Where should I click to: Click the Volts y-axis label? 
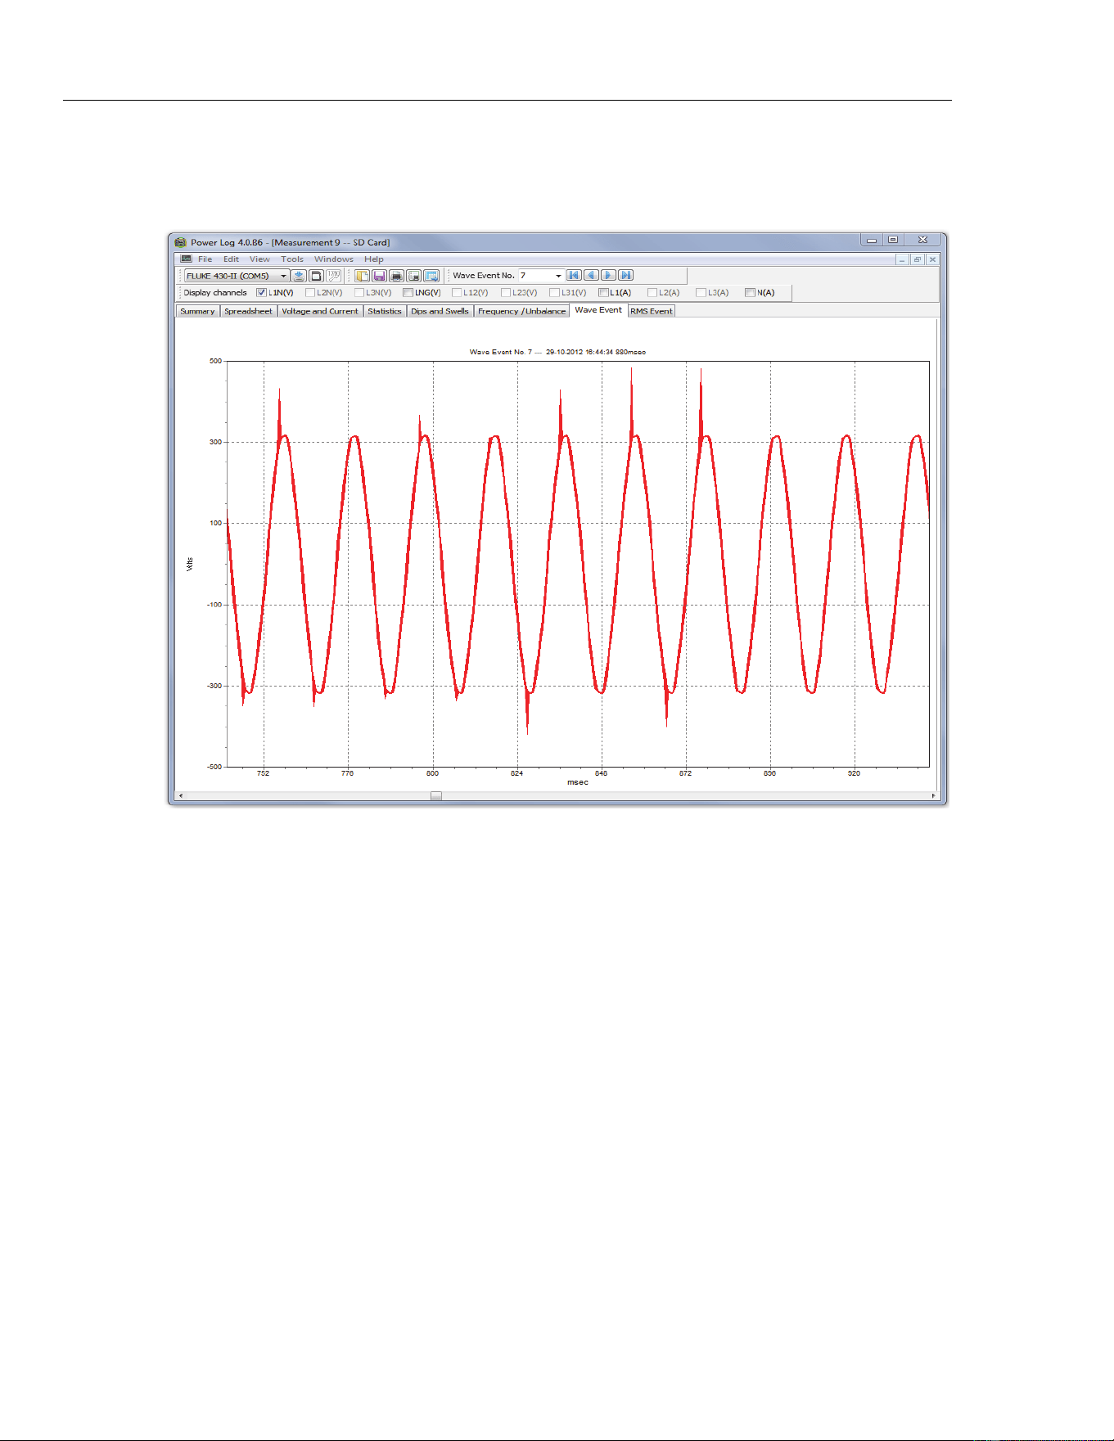click(x=190, y=564)
